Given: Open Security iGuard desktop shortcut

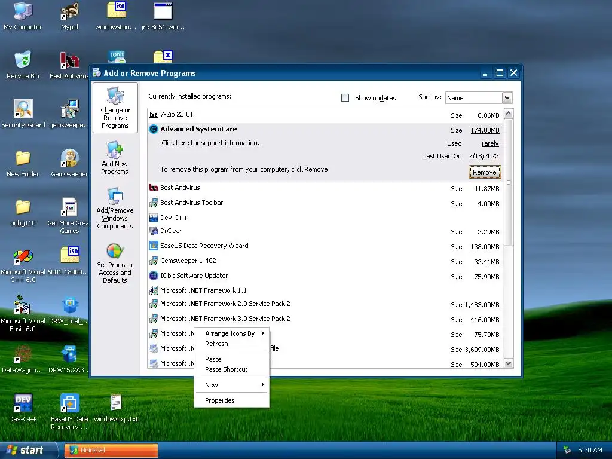Looking at the screenshot, I should [x=23, y=114].
